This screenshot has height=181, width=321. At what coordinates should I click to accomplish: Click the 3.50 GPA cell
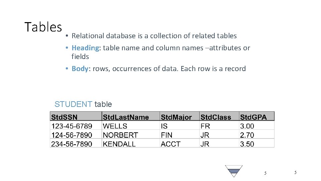tap(247, 144)
